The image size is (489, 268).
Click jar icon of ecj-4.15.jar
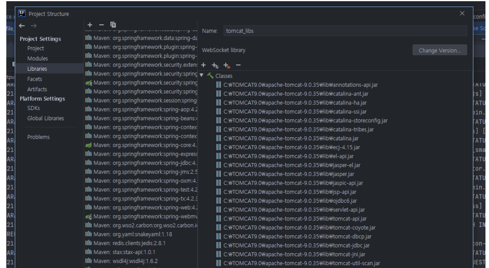[219, 147]
